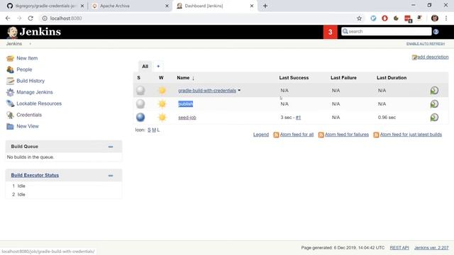
Task: Click the grey status ball of gradle-build-with-credentials
Action: [140, 90]
